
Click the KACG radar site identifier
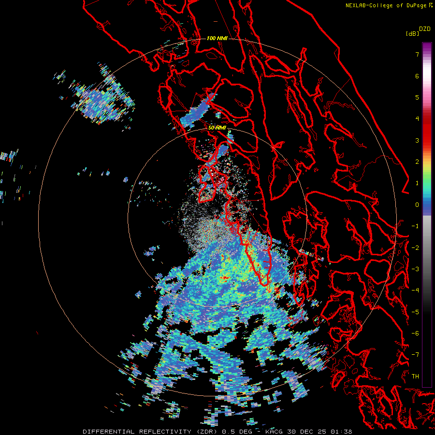click(x=275, y=432)
